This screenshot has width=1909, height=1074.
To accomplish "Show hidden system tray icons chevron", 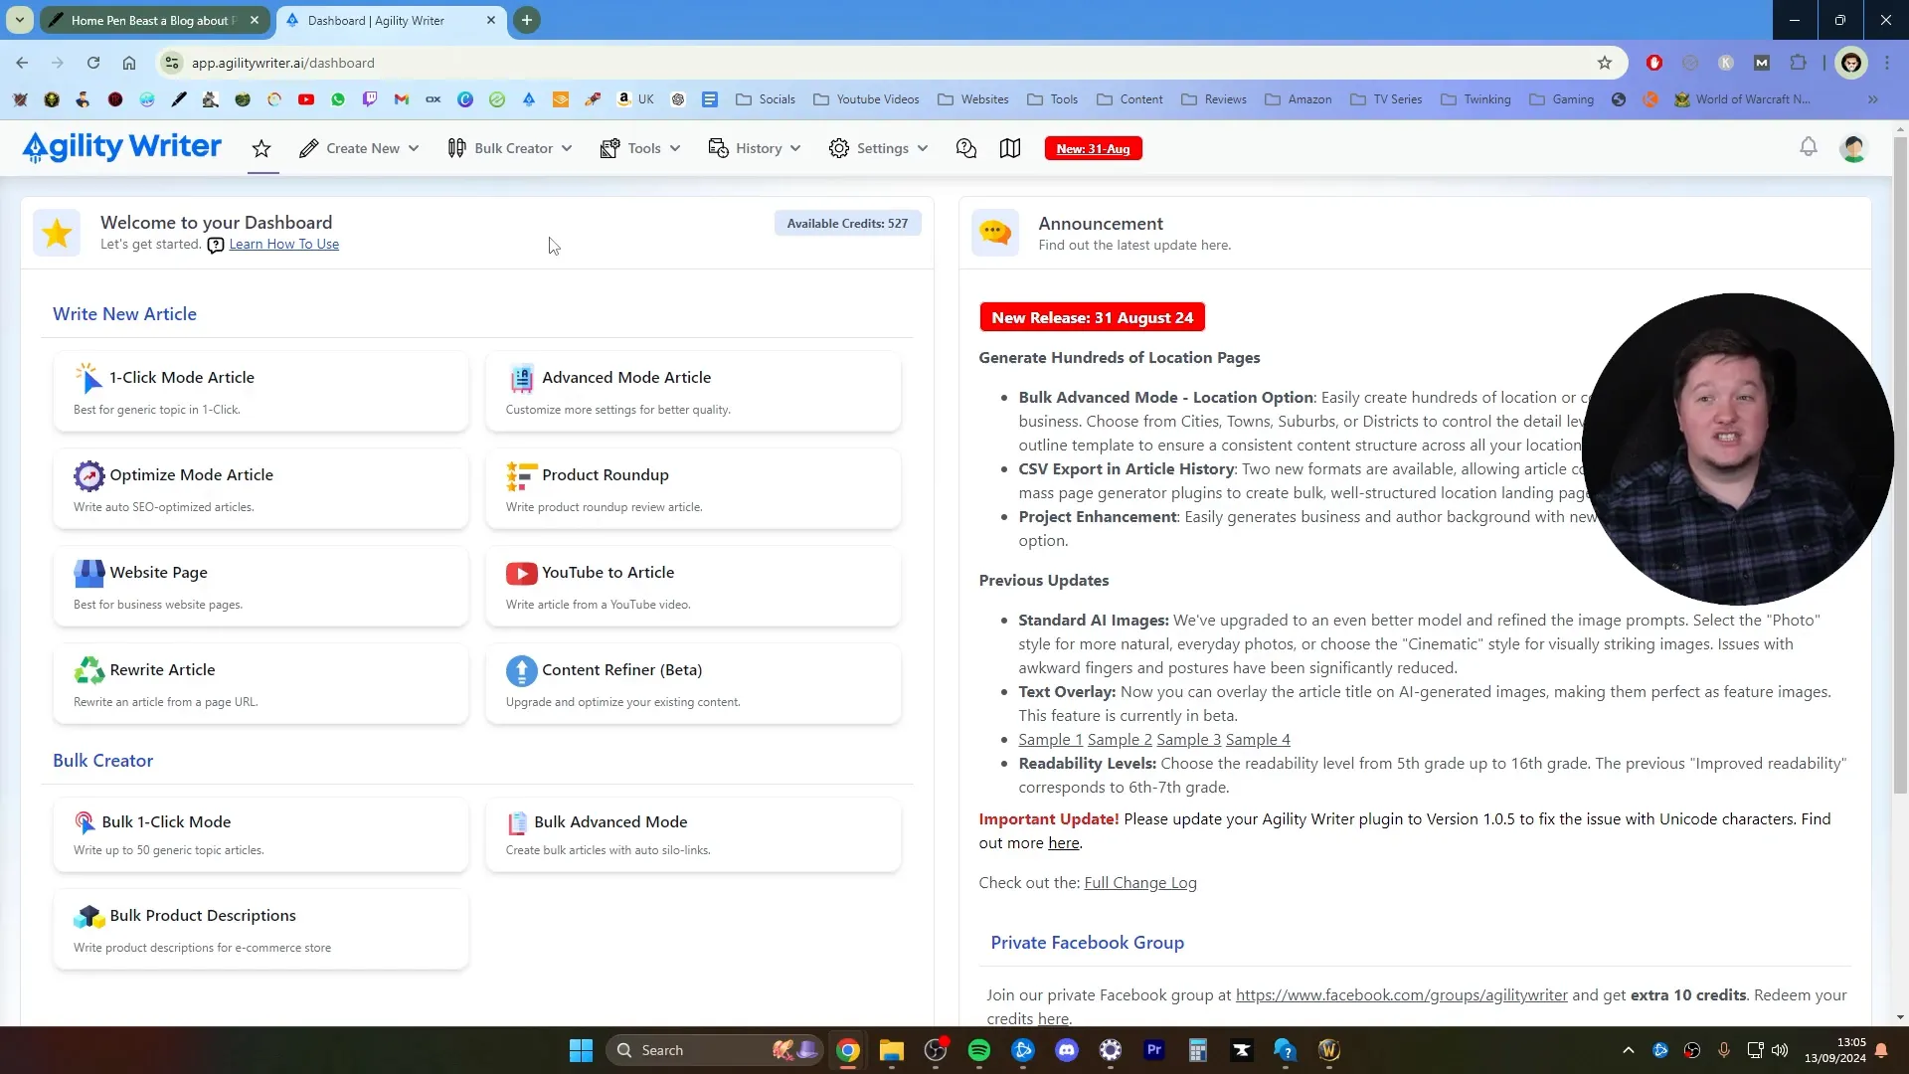I will click(x=1628, y=1050).
